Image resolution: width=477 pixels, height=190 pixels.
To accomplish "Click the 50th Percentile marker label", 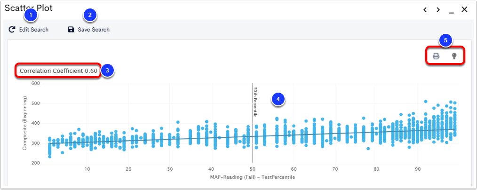I will coord(255,102).
